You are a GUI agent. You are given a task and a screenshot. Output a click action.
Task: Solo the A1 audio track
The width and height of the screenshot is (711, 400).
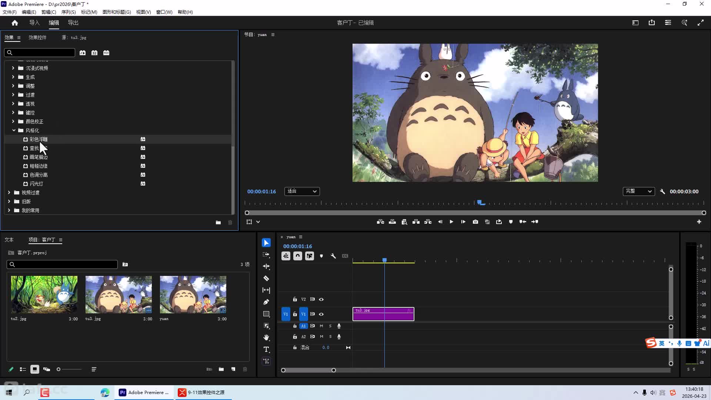(330, 326)
